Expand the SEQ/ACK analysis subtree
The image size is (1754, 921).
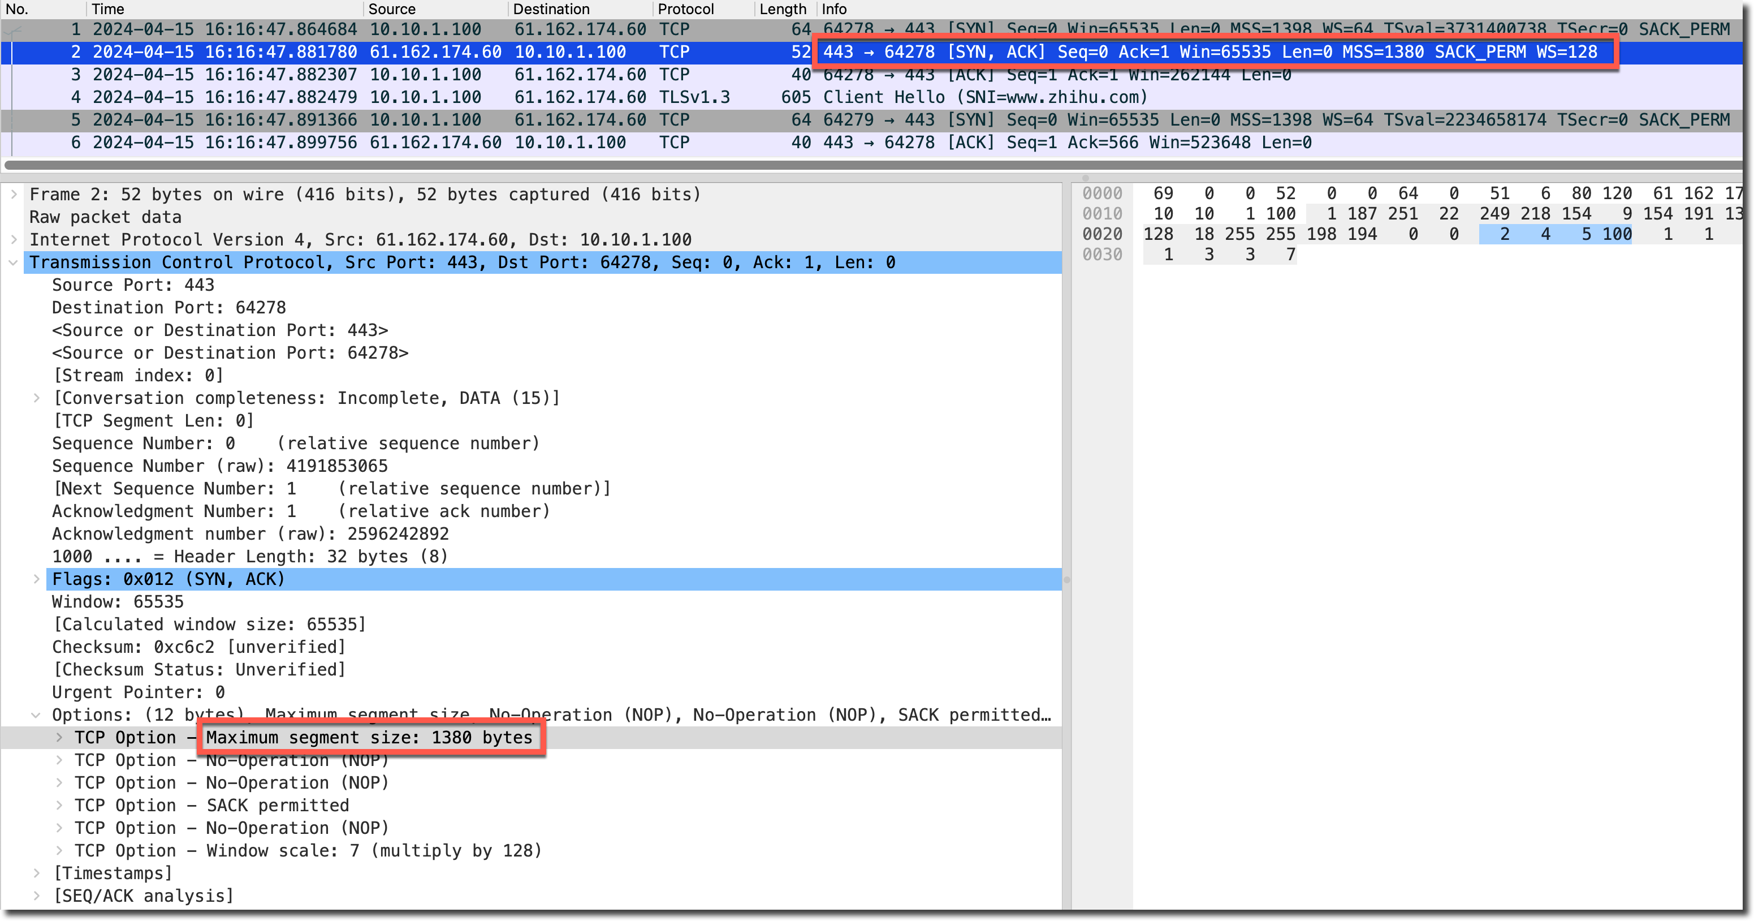click(x=37, y=896)
